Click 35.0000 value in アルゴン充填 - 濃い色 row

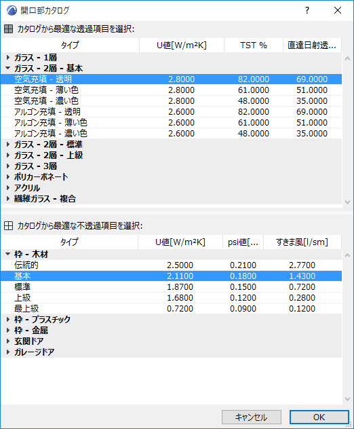pos(312,134)
